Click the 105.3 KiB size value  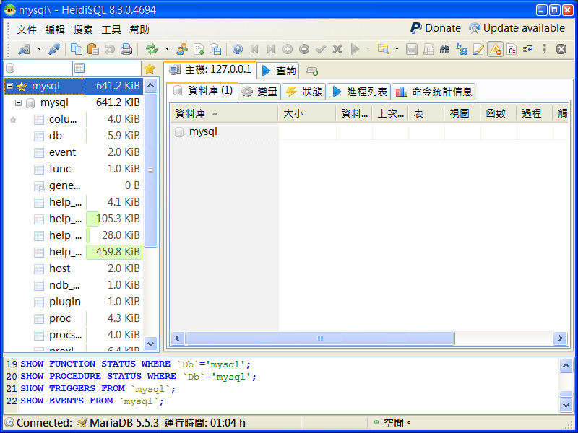tap(118, 219)
